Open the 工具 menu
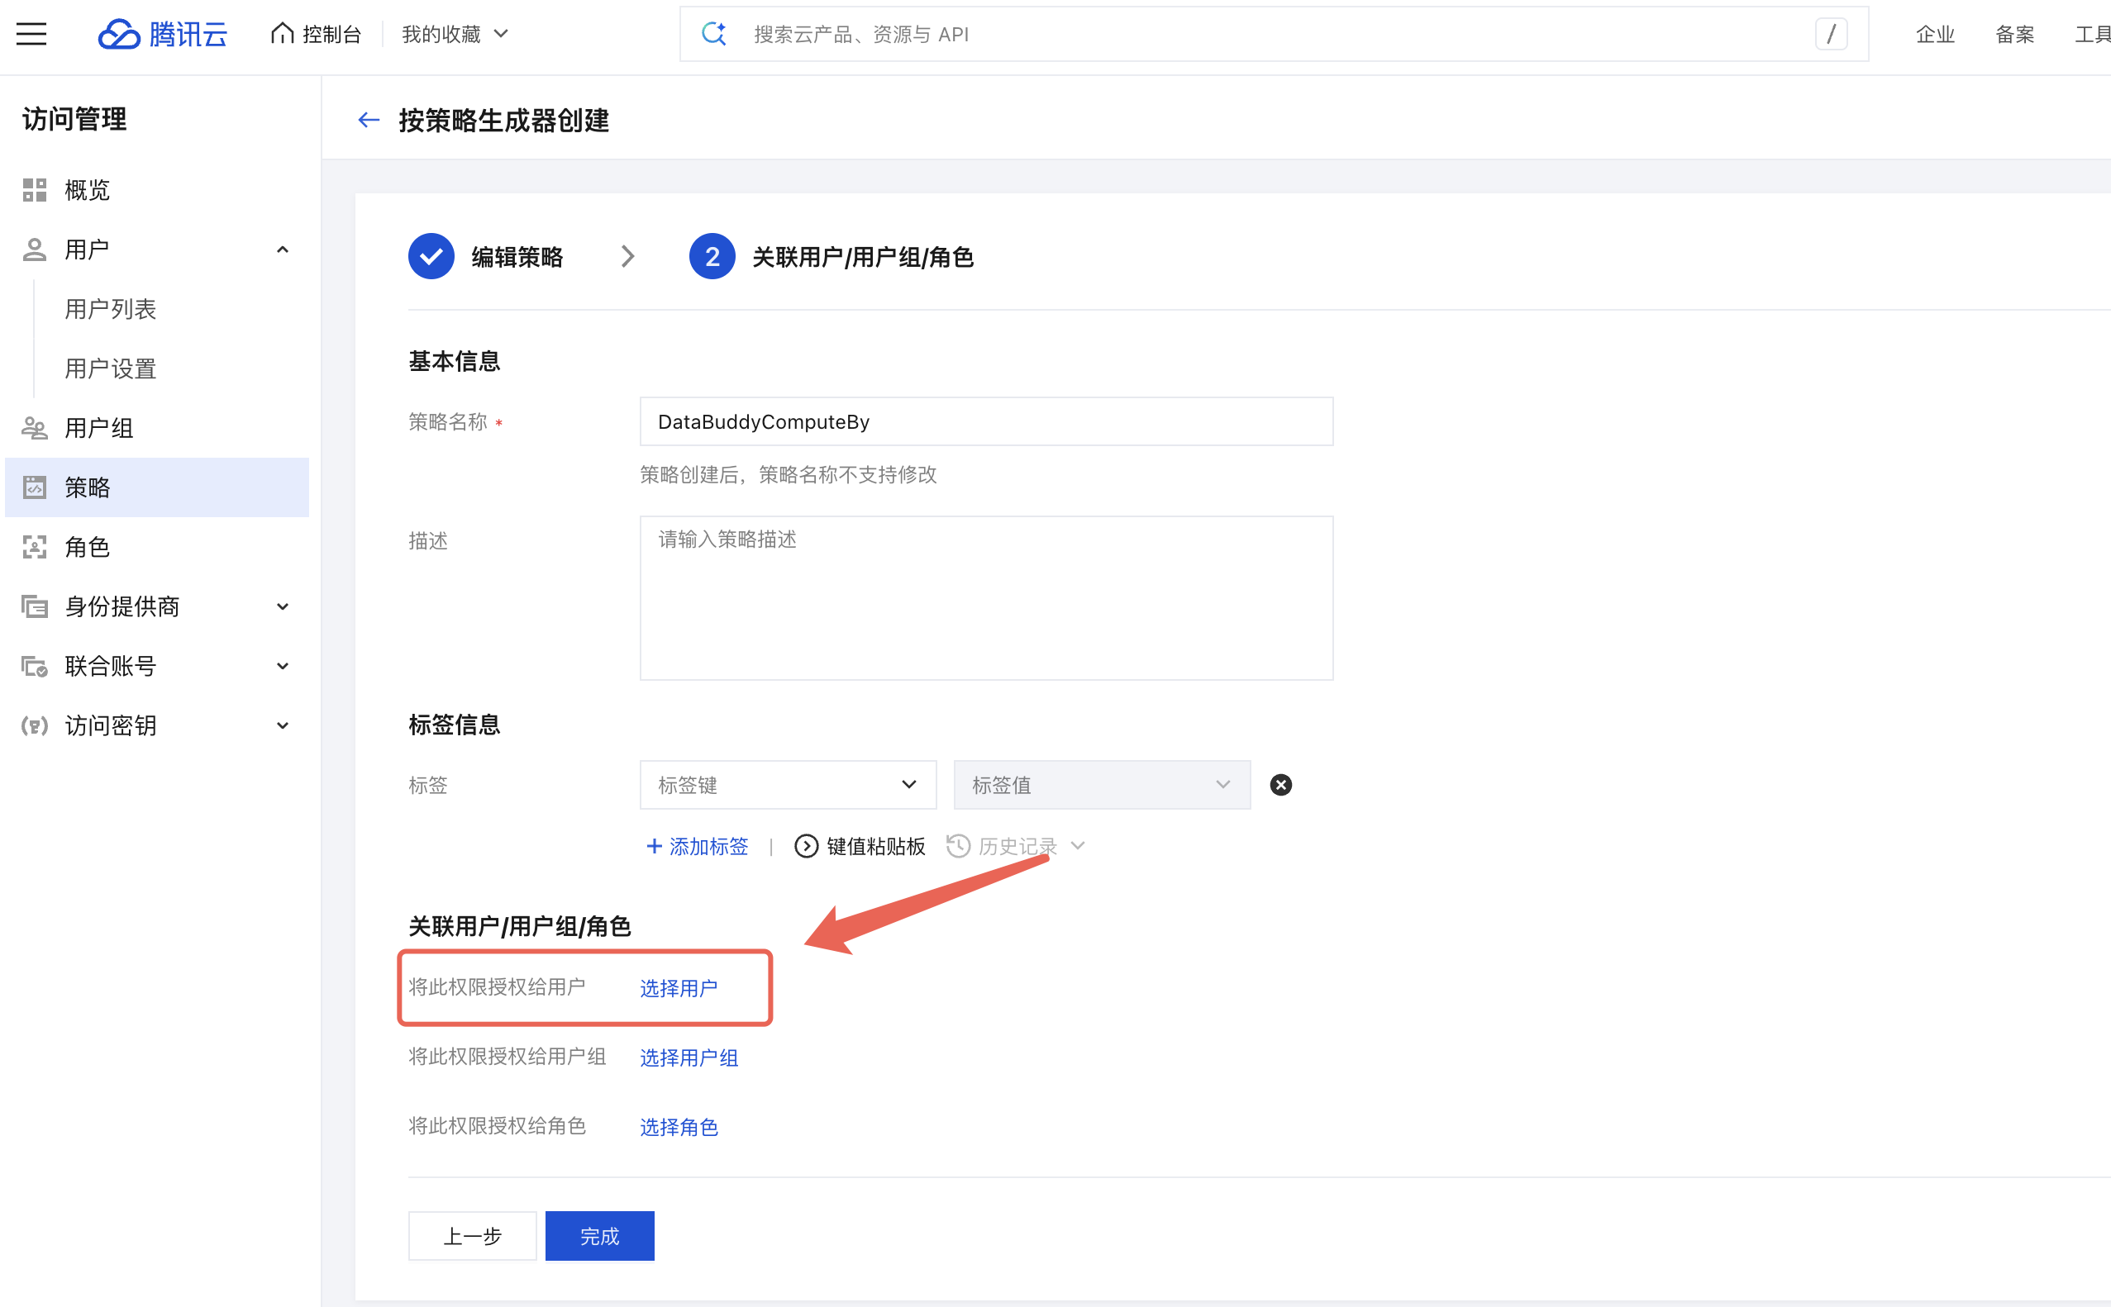This screenshot has height=1307, width=2111. click(x=2093, y=34)
